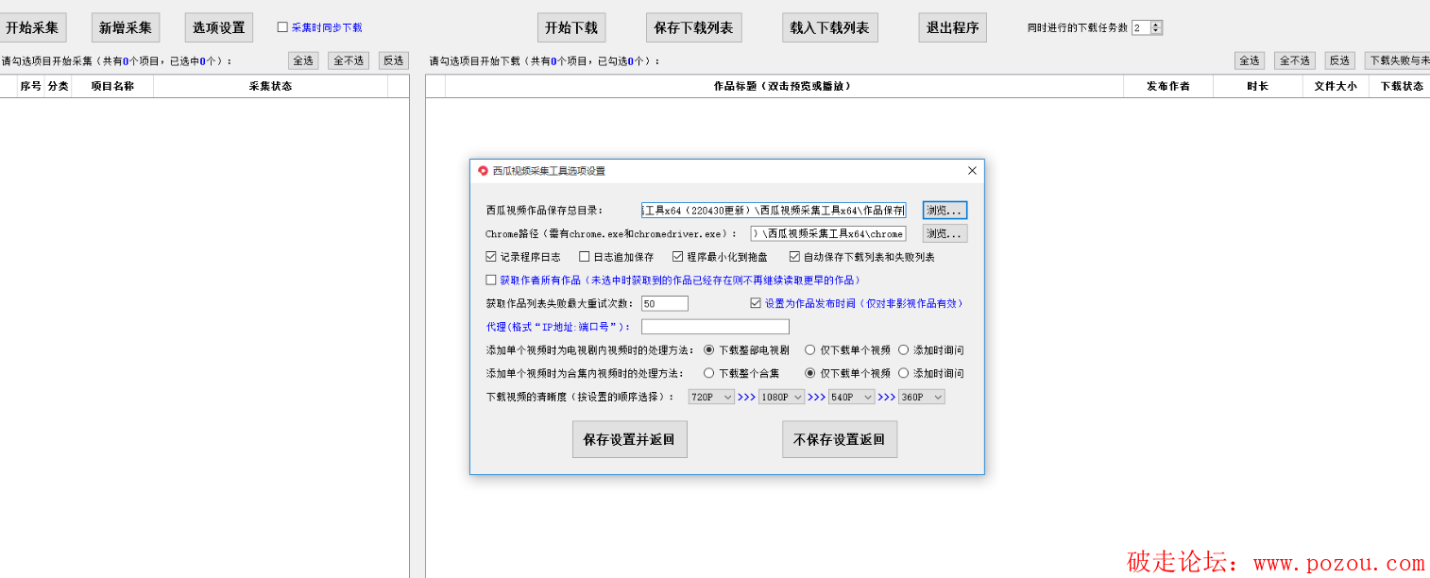Image resolution: width=1430 pixels, height=578 pixels.
Task: Open 选项设置 from the main toolbar
Action: (x=219, y=27)
